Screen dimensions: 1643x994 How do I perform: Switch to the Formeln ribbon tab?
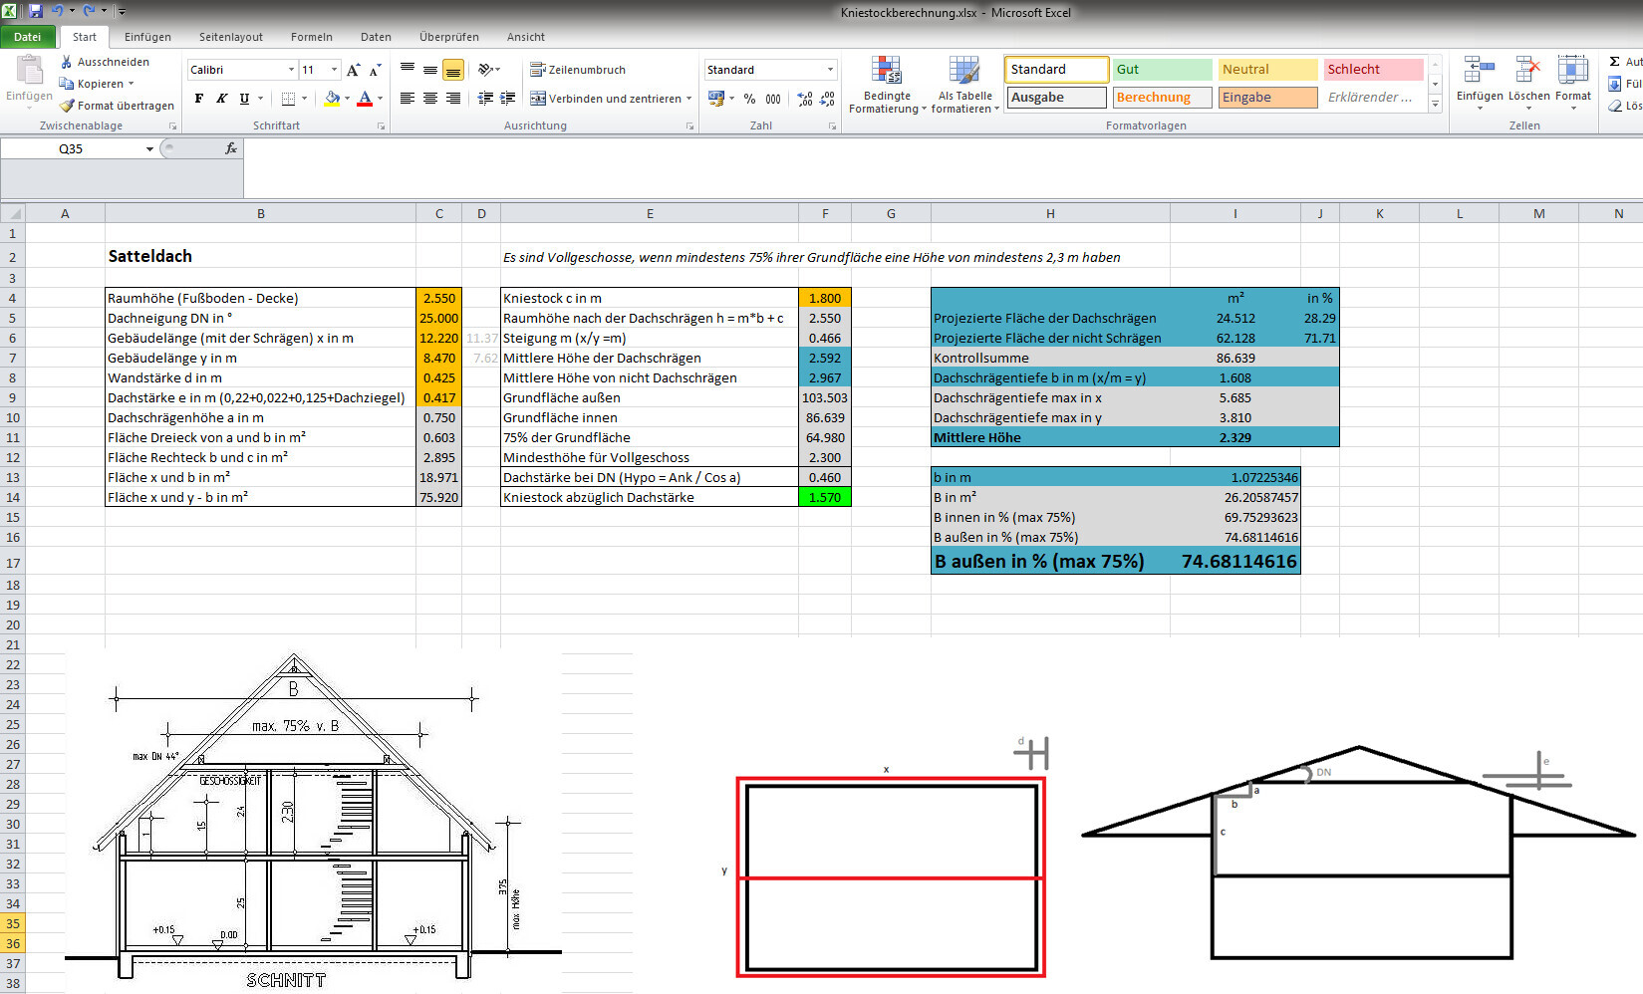point(311,37)
